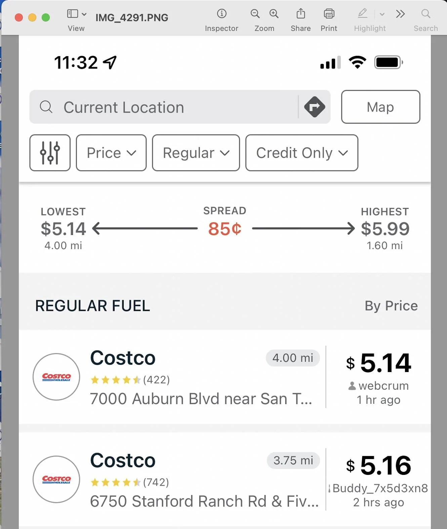Image resolution: width=447 pixels, height=529 pixels.
Task: Expand the Highlight color dropdown arrow
Action: 382,14
